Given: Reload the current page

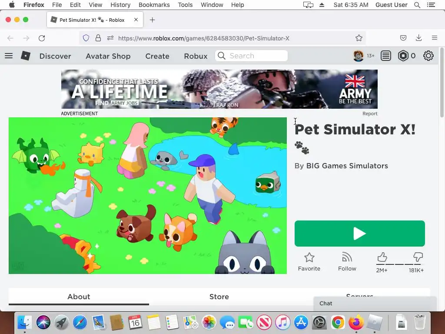Looking at the screenshot, I should [42, 38].
